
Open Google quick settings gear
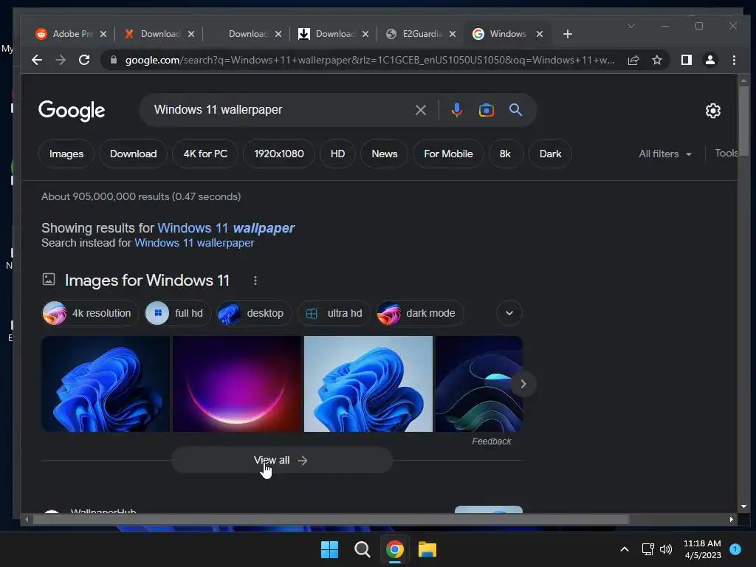tap(713, 111)
